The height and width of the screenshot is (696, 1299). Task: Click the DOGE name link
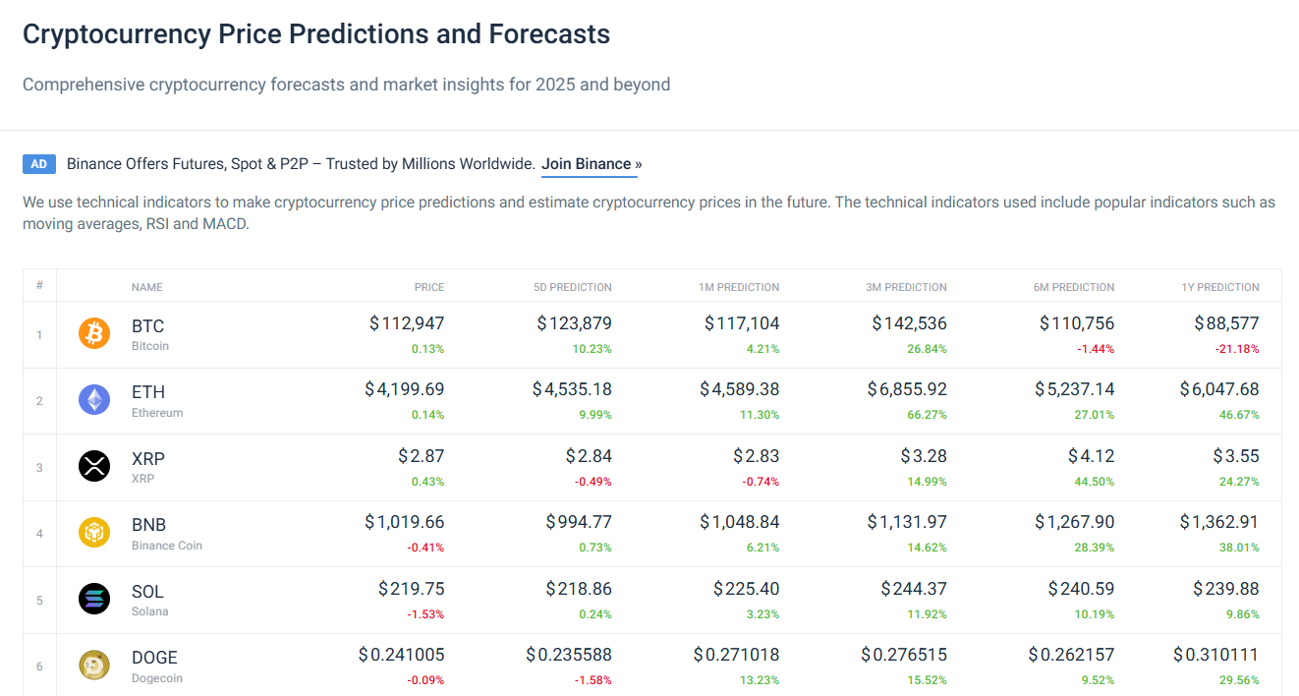point(155,658)
